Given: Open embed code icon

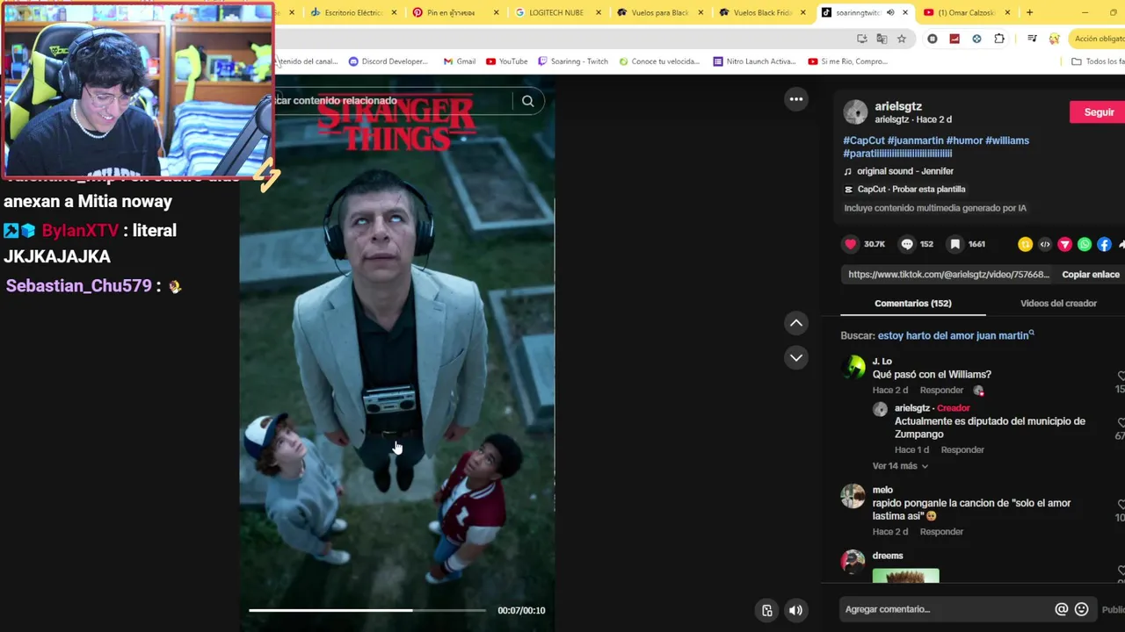Looking at the screenshot, I should click(1045, 245).
